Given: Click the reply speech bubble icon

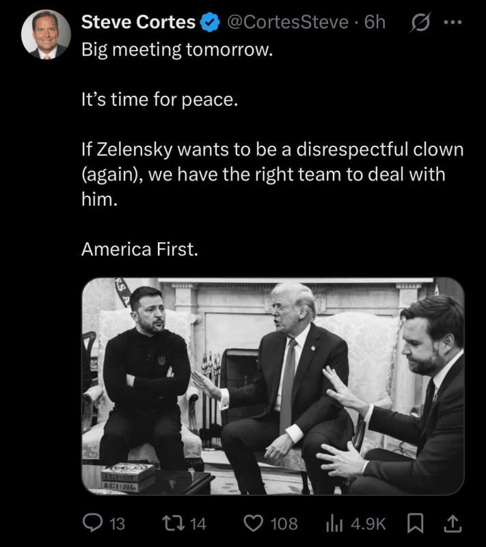Looking at the screenshot, I should click(92, 524).
